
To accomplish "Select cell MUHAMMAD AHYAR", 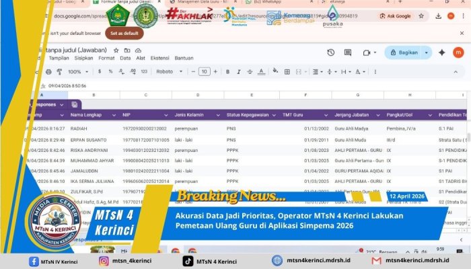I will coord(92,161).
